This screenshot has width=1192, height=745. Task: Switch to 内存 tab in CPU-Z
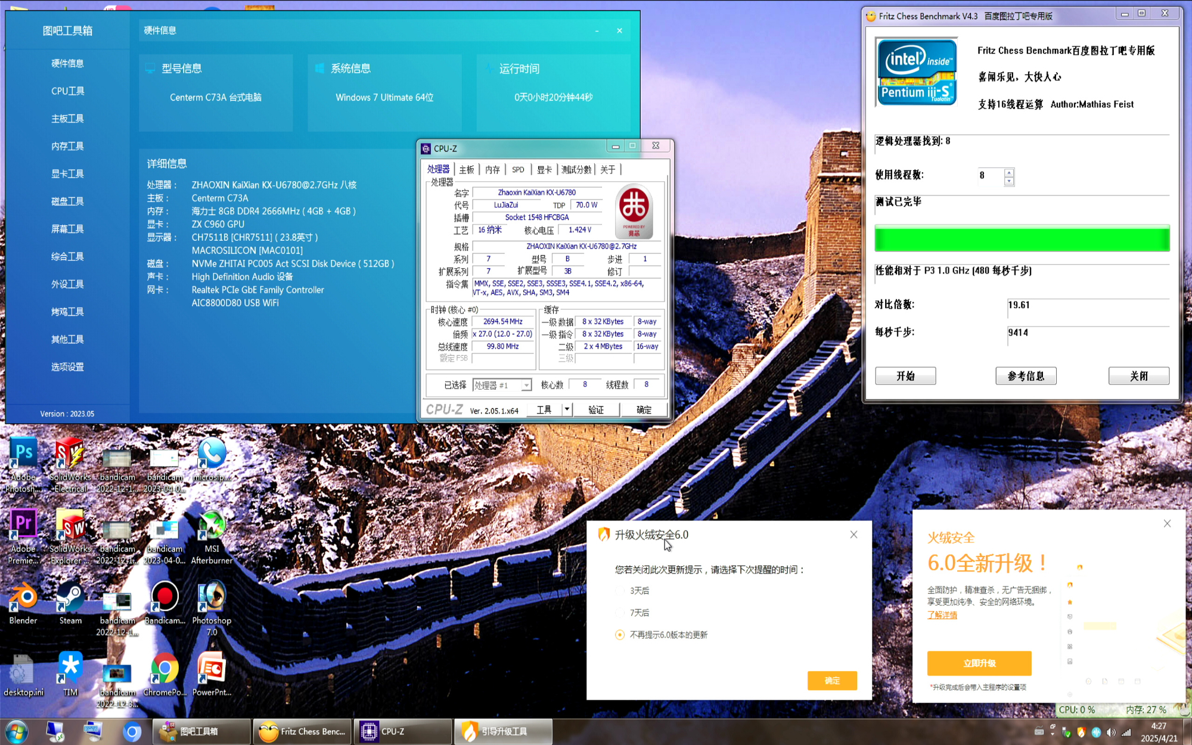click(x=492, y=170)
